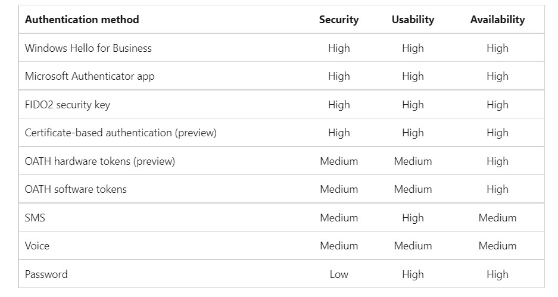Select the SMS row label
Screen dimensions: 558x297
pyautogui.click(x=35, y=218)
